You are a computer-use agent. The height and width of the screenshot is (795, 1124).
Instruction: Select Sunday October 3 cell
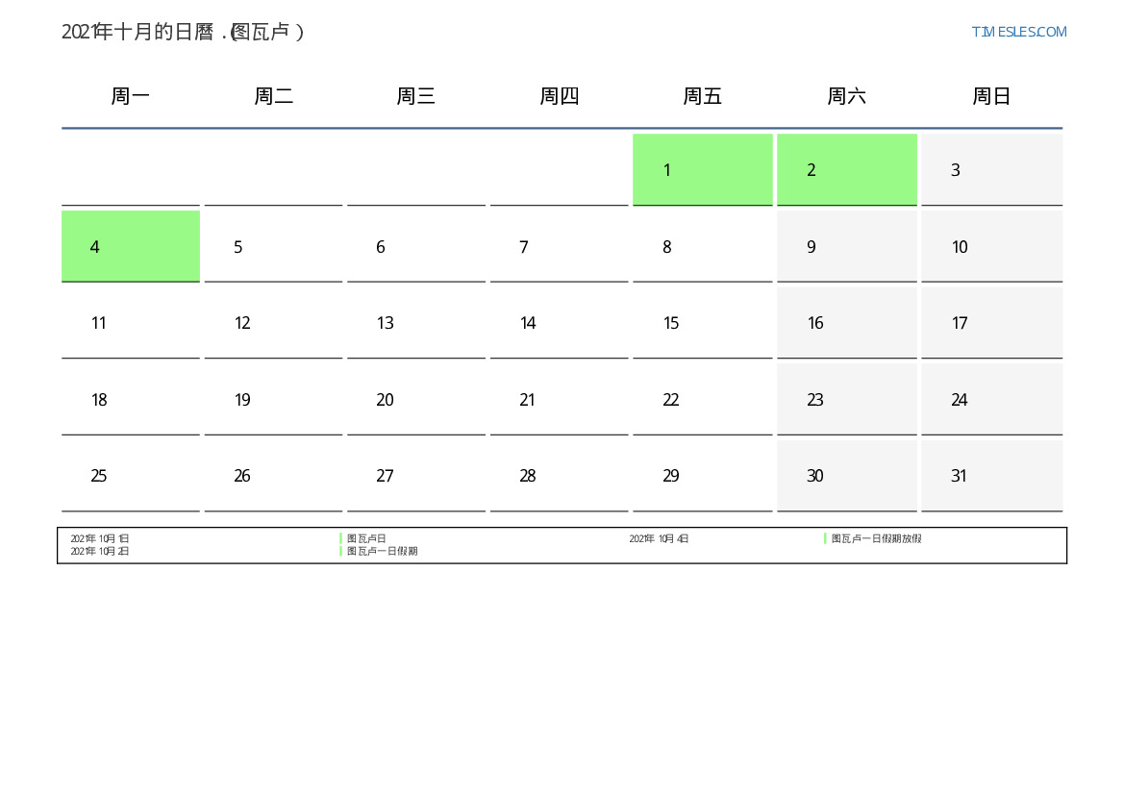(991, 170)
